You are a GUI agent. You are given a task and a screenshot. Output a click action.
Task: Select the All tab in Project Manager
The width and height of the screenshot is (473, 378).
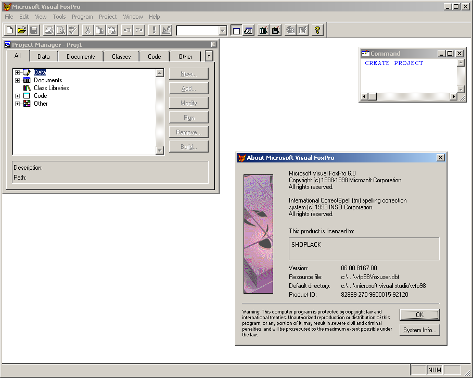18,56
